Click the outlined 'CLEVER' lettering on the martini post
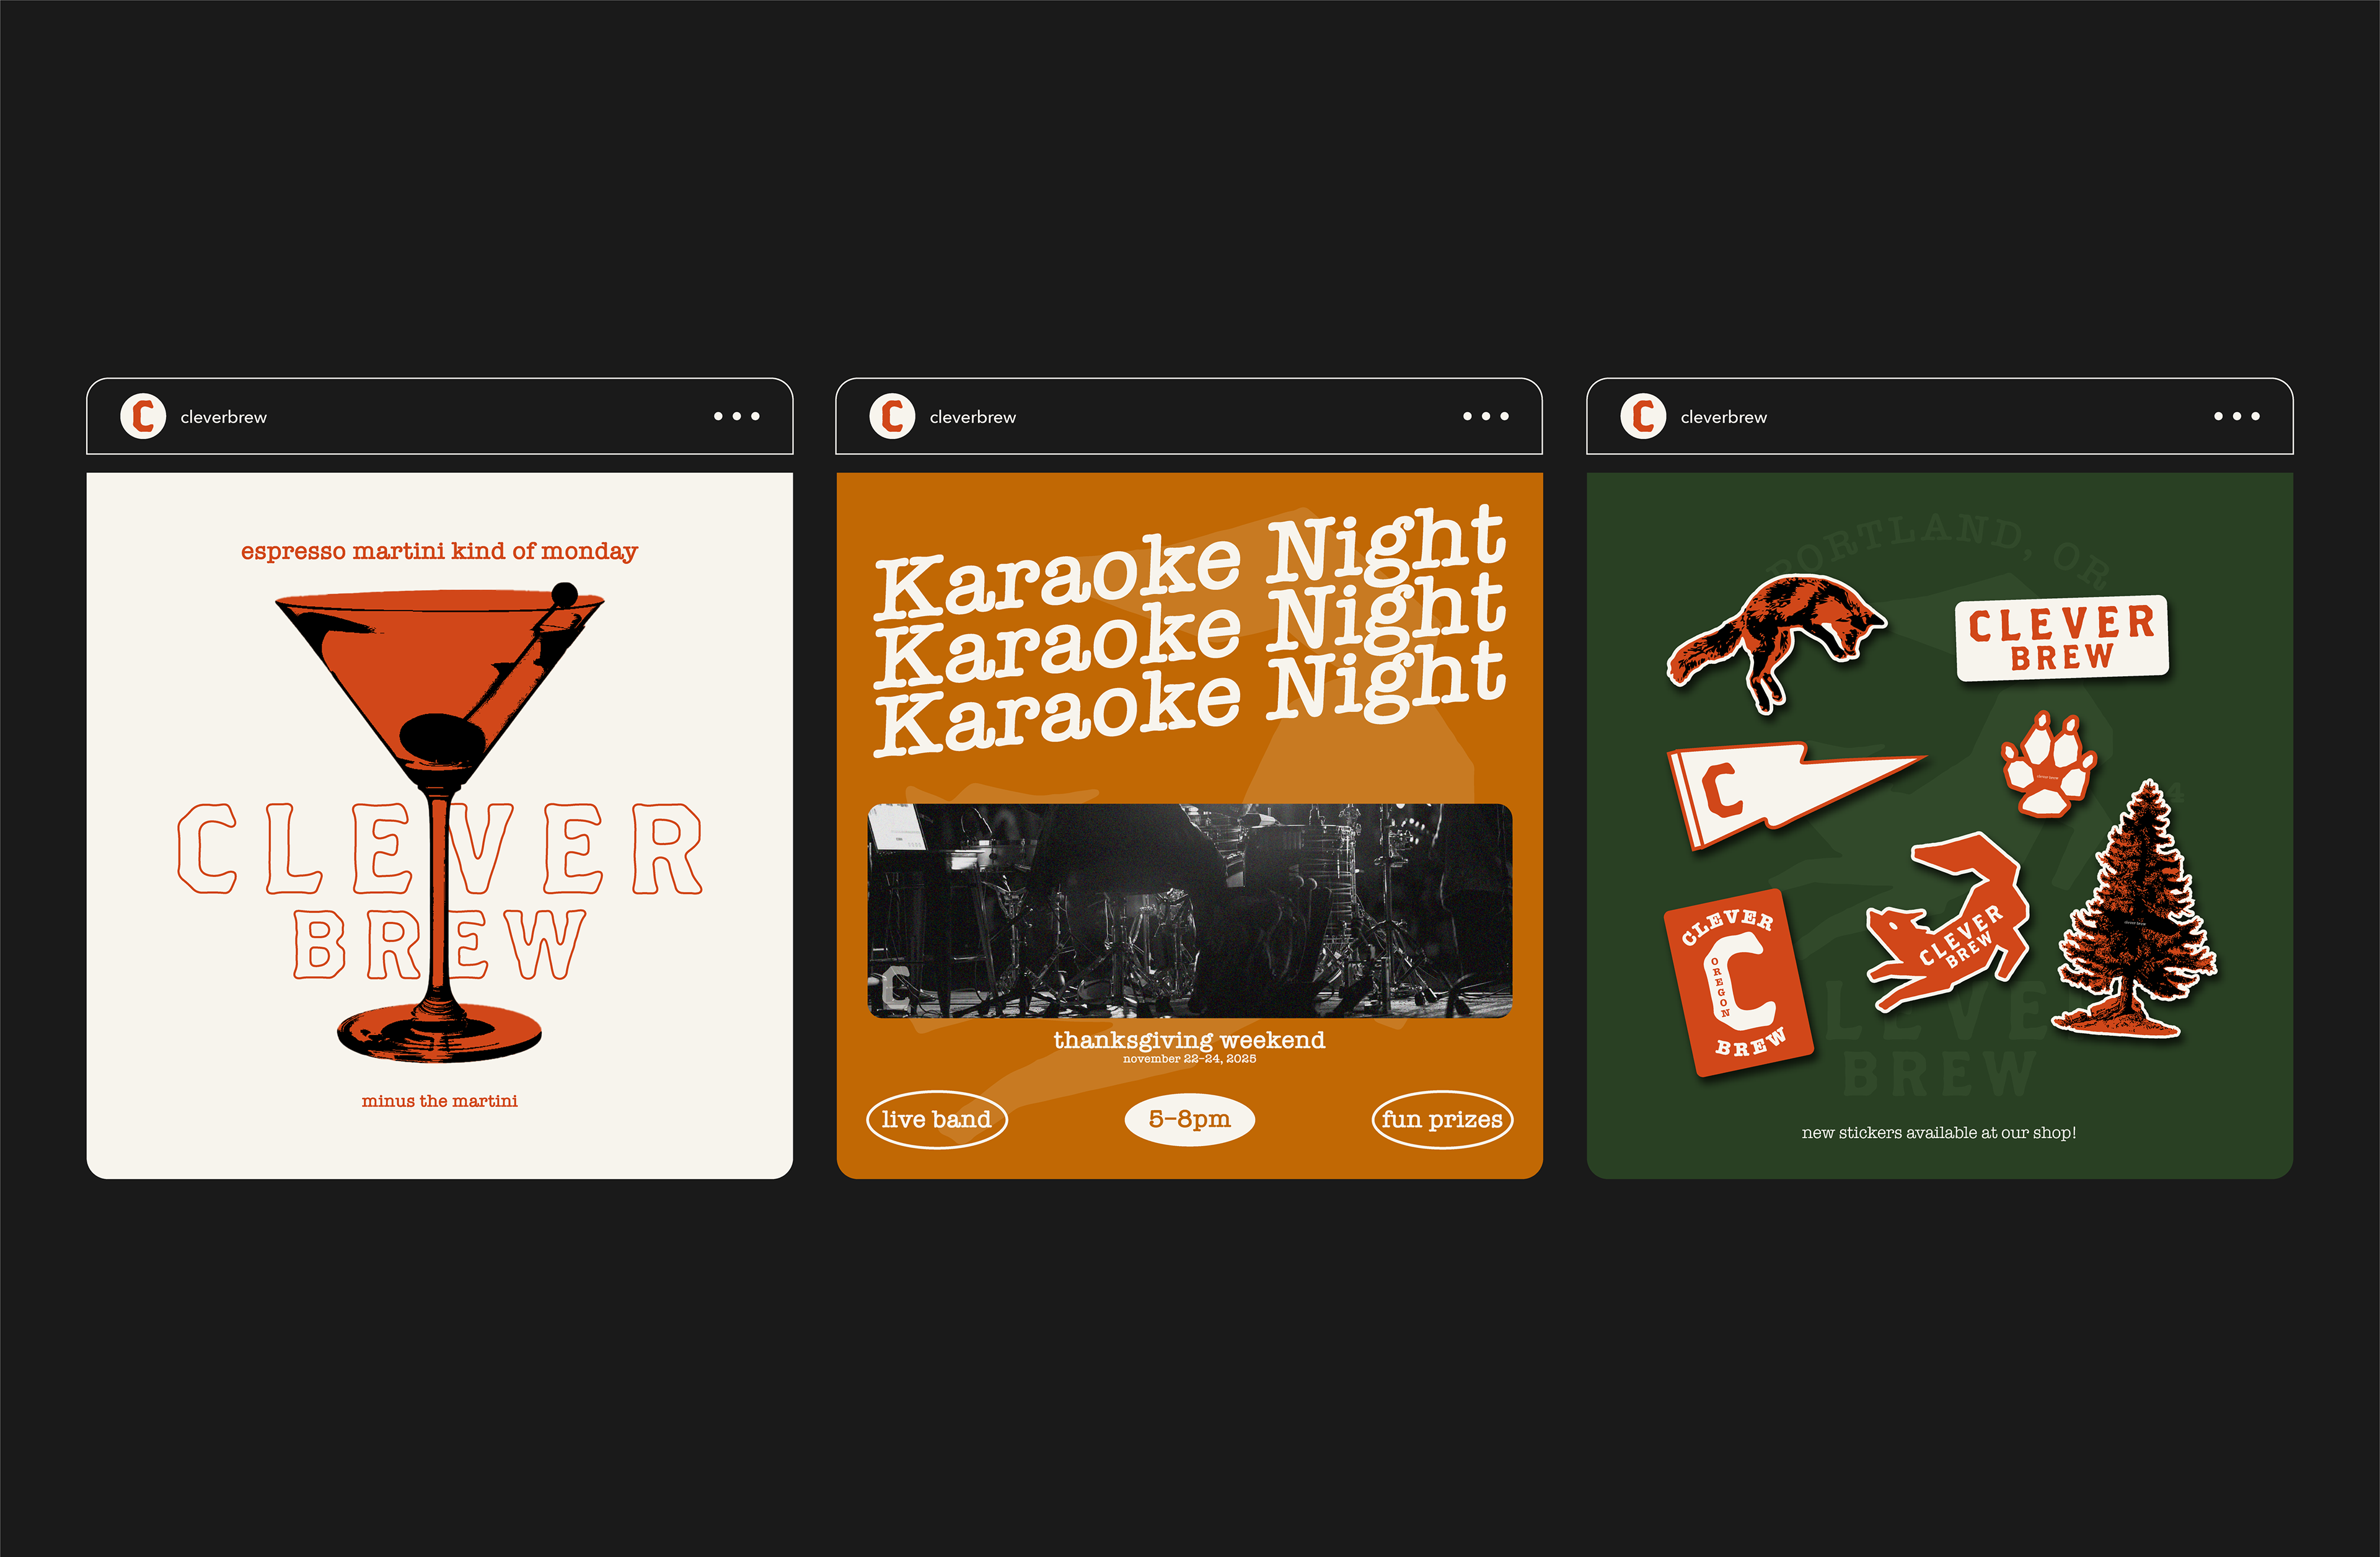The image size is (2380, 1557). (440, 849)
